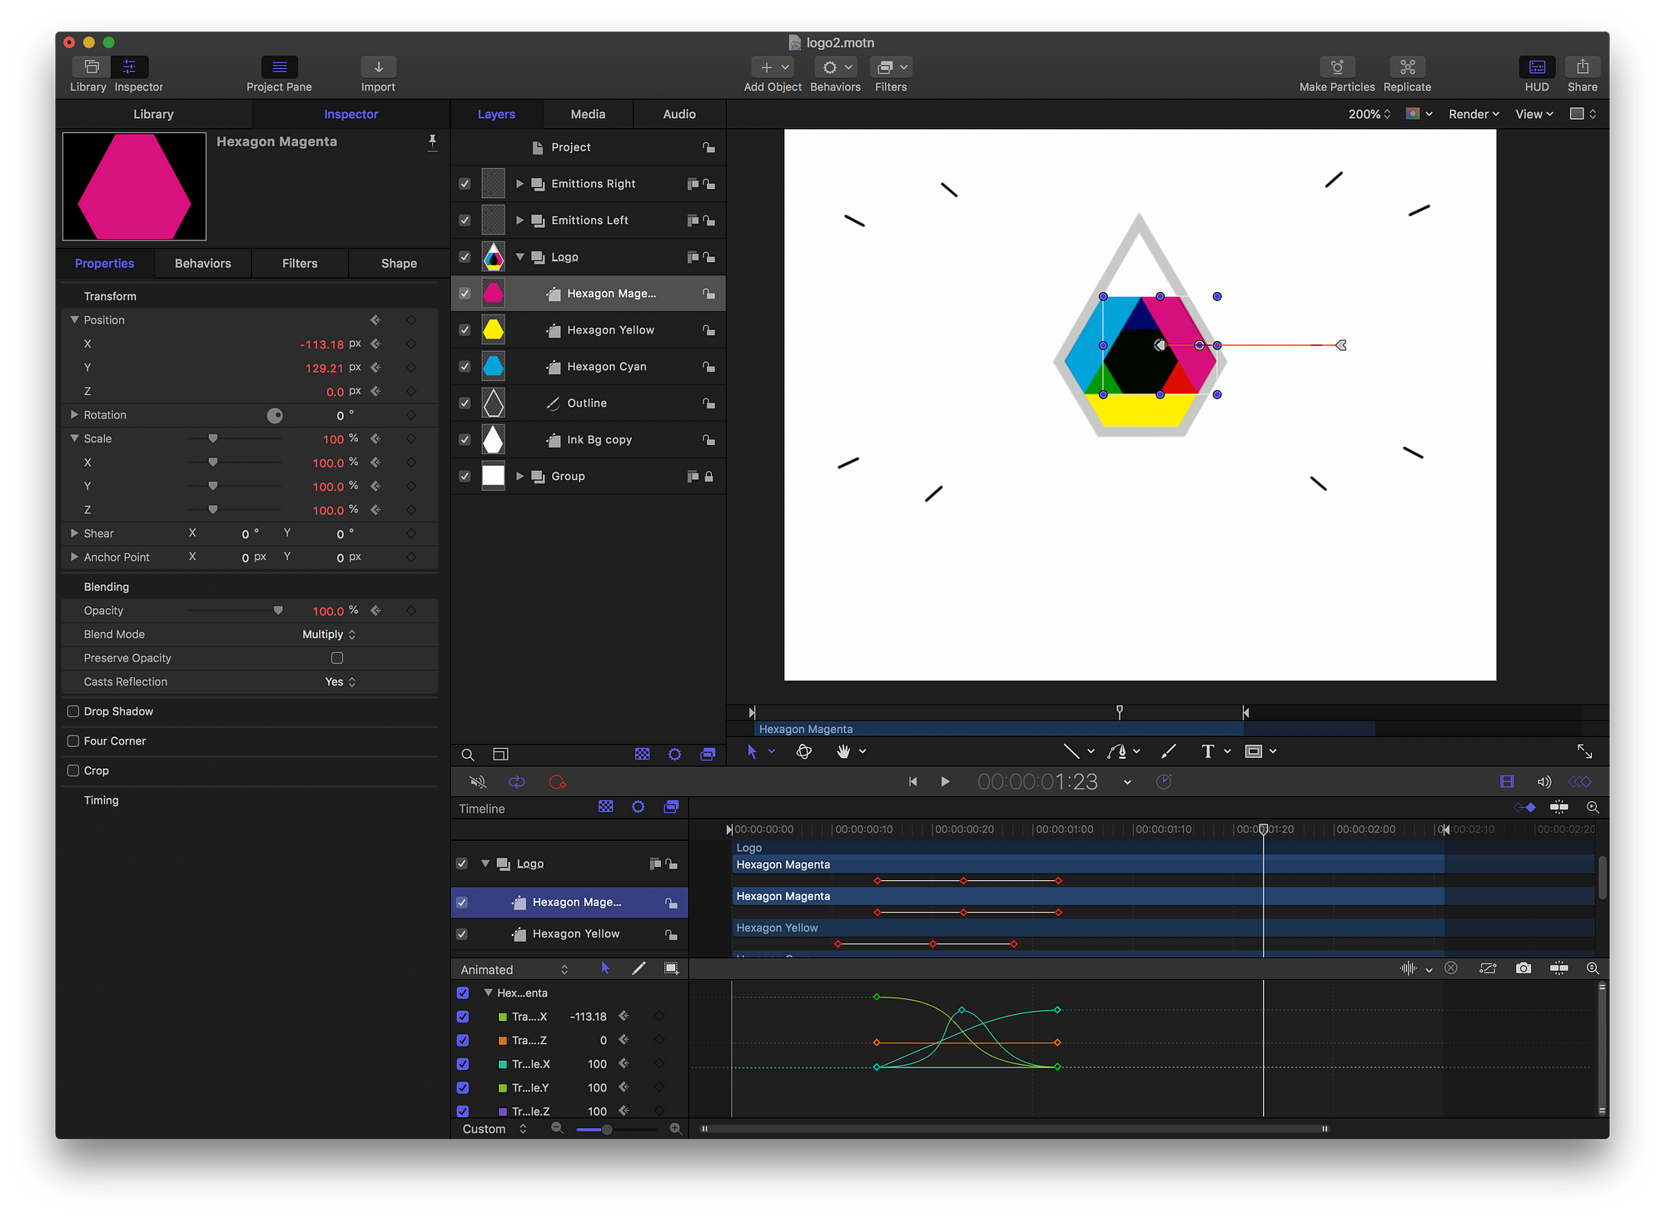Open the Blend Mode Multiply dropdown
Viewport: 1665px width, 1218px height.
[x=329, y=635]
